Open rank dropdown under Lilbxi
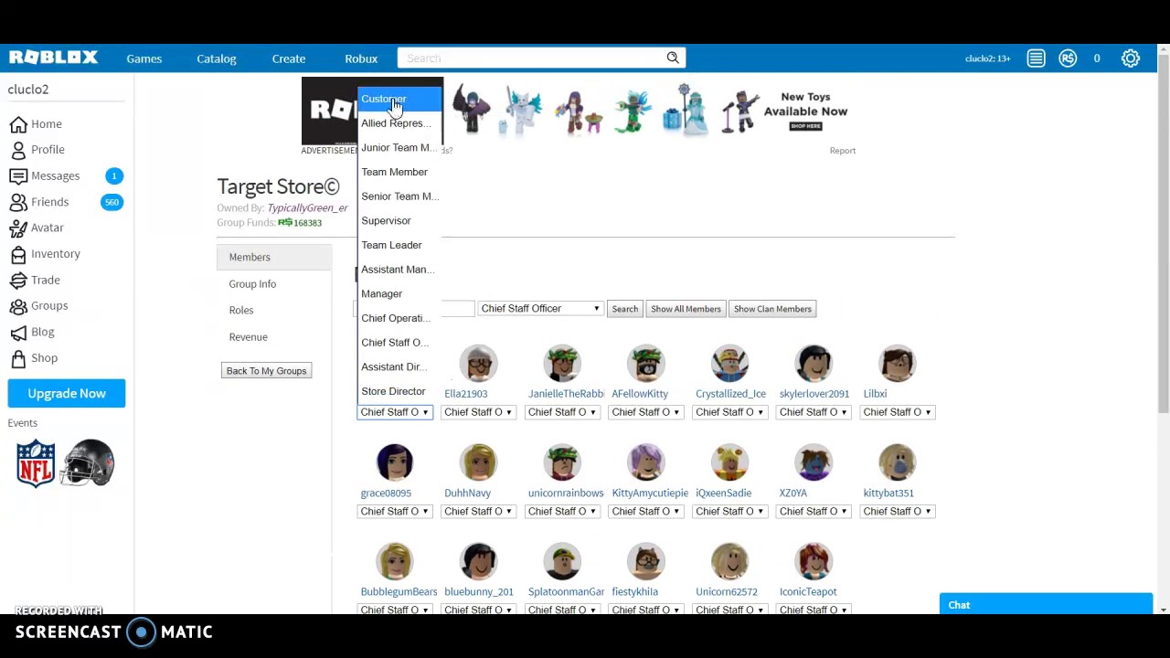Screen dimensions: 1170x658 click(898, 412)
